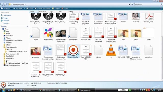Open Musique favorite link
Screen dimensions: 163x92
(x=6, y=20)
